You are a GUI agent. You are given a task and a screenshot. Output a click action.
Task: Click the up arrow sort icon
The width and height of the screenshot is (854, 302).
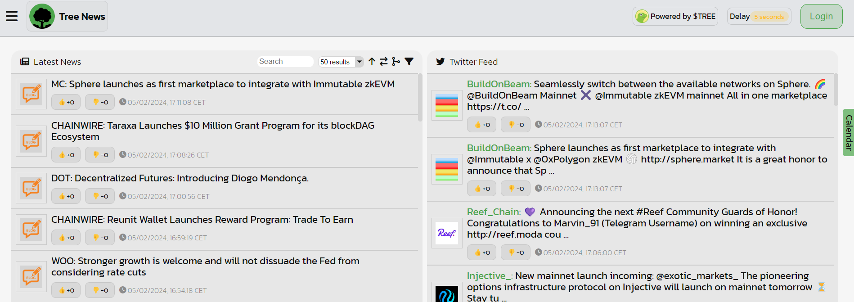click(x=372, y=62)
